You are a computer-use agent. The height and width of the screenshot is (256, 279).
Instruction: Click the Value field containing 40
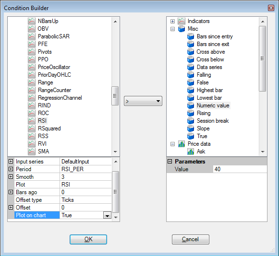(240, 169)
